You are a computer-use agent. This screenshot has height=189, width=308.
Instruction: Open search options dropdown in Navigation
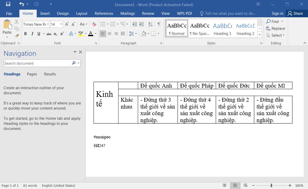(x=79, y=63)
